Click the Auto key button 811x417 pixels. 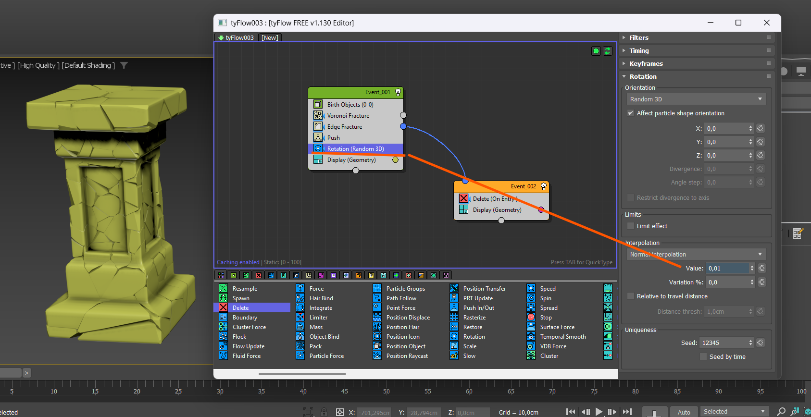(684, 412)
